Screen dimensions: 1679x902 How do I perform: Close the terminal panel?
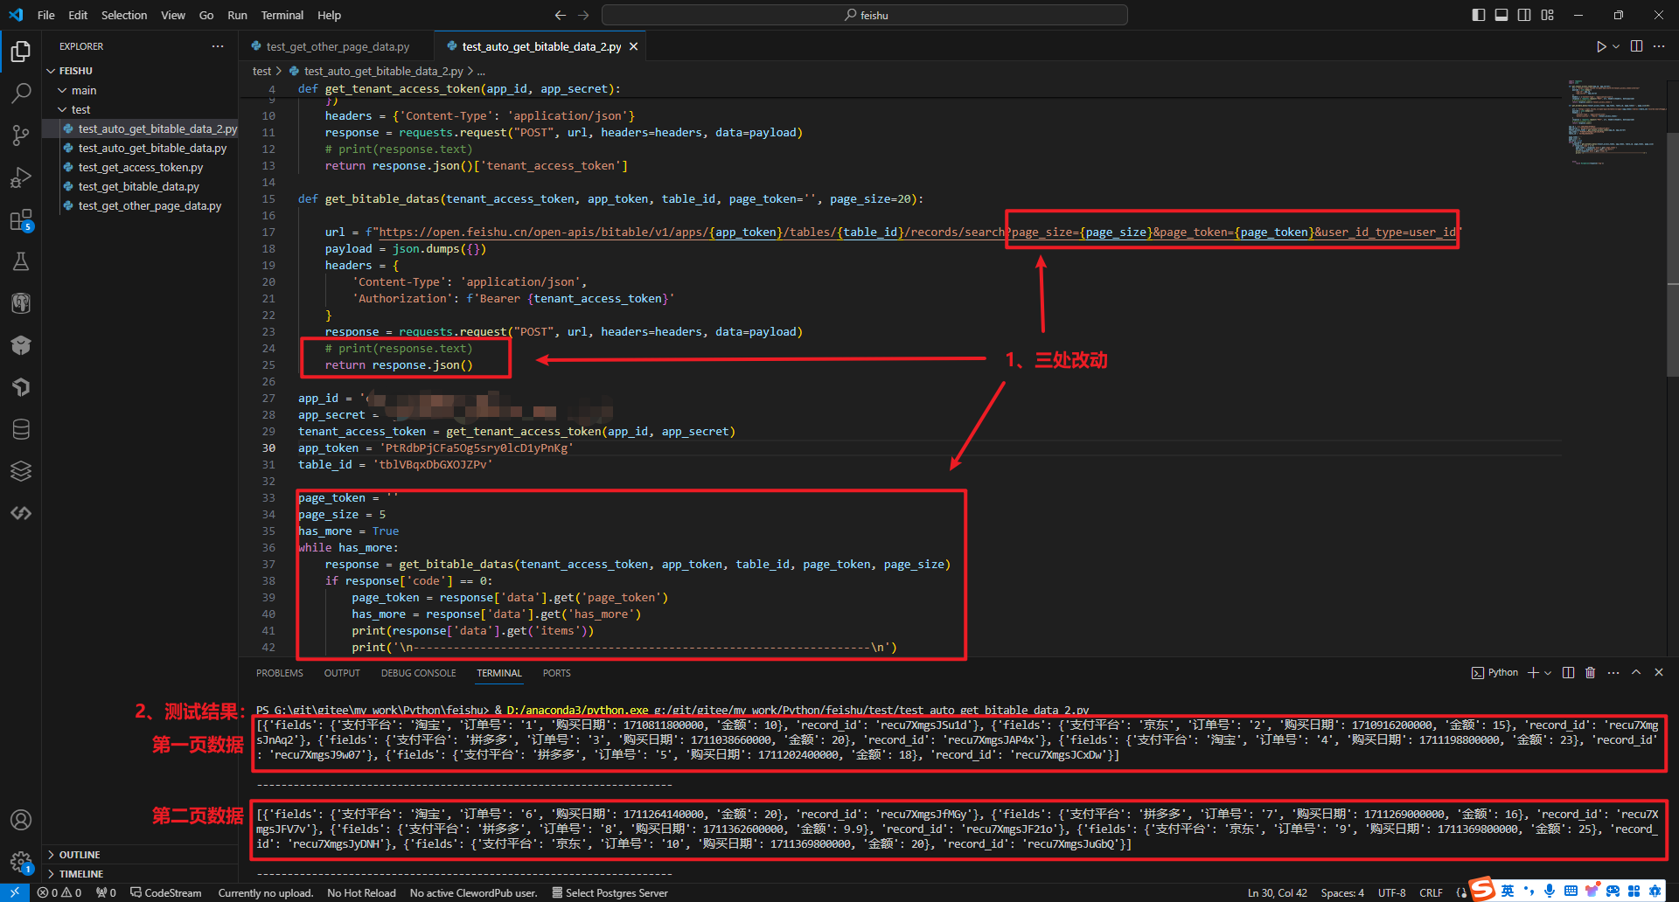click(x=1659, y=672)
